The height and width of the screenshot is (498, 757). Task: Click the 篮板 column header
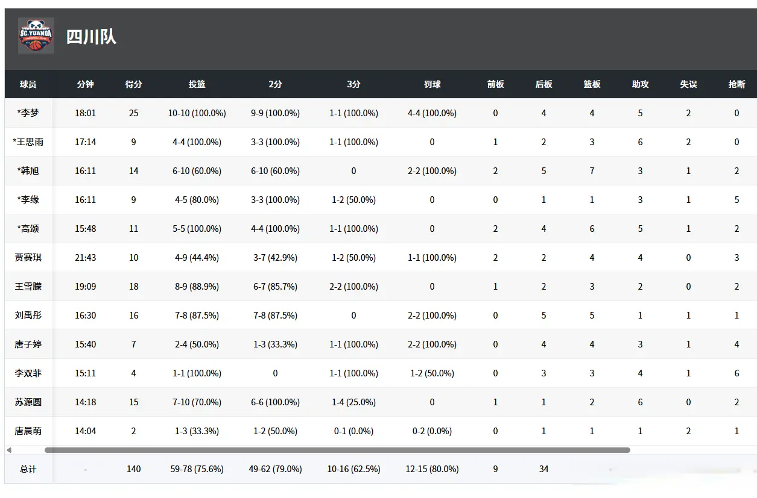point(592,84)
